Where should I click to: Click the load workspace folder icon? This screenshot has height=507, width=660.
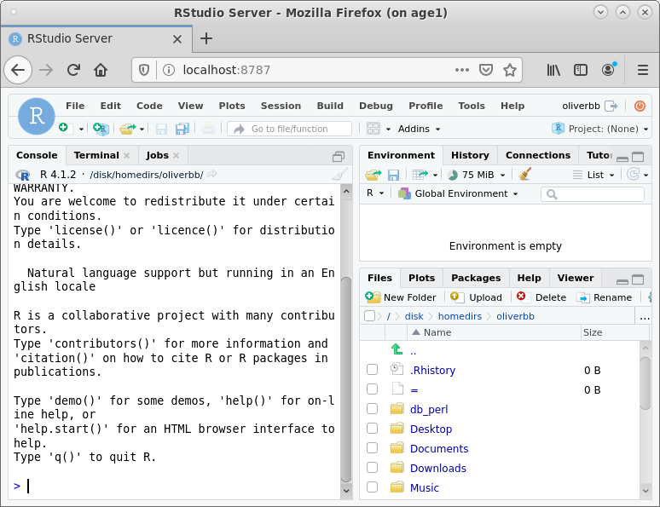pos(373,174)
